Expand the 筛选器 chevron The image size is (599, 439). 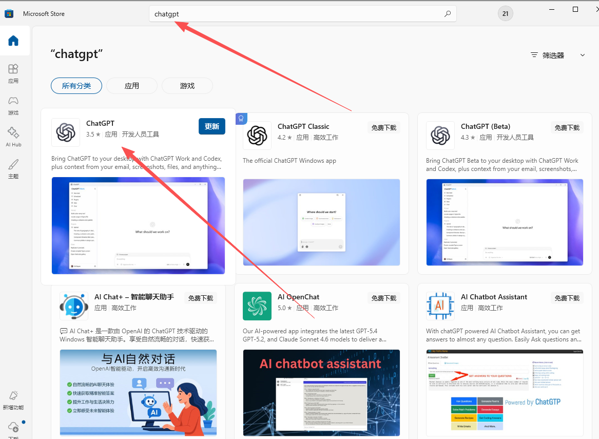pos(583,55)
